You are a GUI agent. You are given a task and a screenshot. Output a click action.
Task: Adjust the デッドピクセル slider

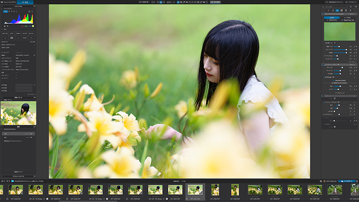(340, 56)
